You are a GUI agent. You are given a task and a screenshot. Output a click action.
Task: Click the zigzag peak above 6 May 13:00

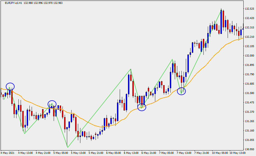point(131,69)
